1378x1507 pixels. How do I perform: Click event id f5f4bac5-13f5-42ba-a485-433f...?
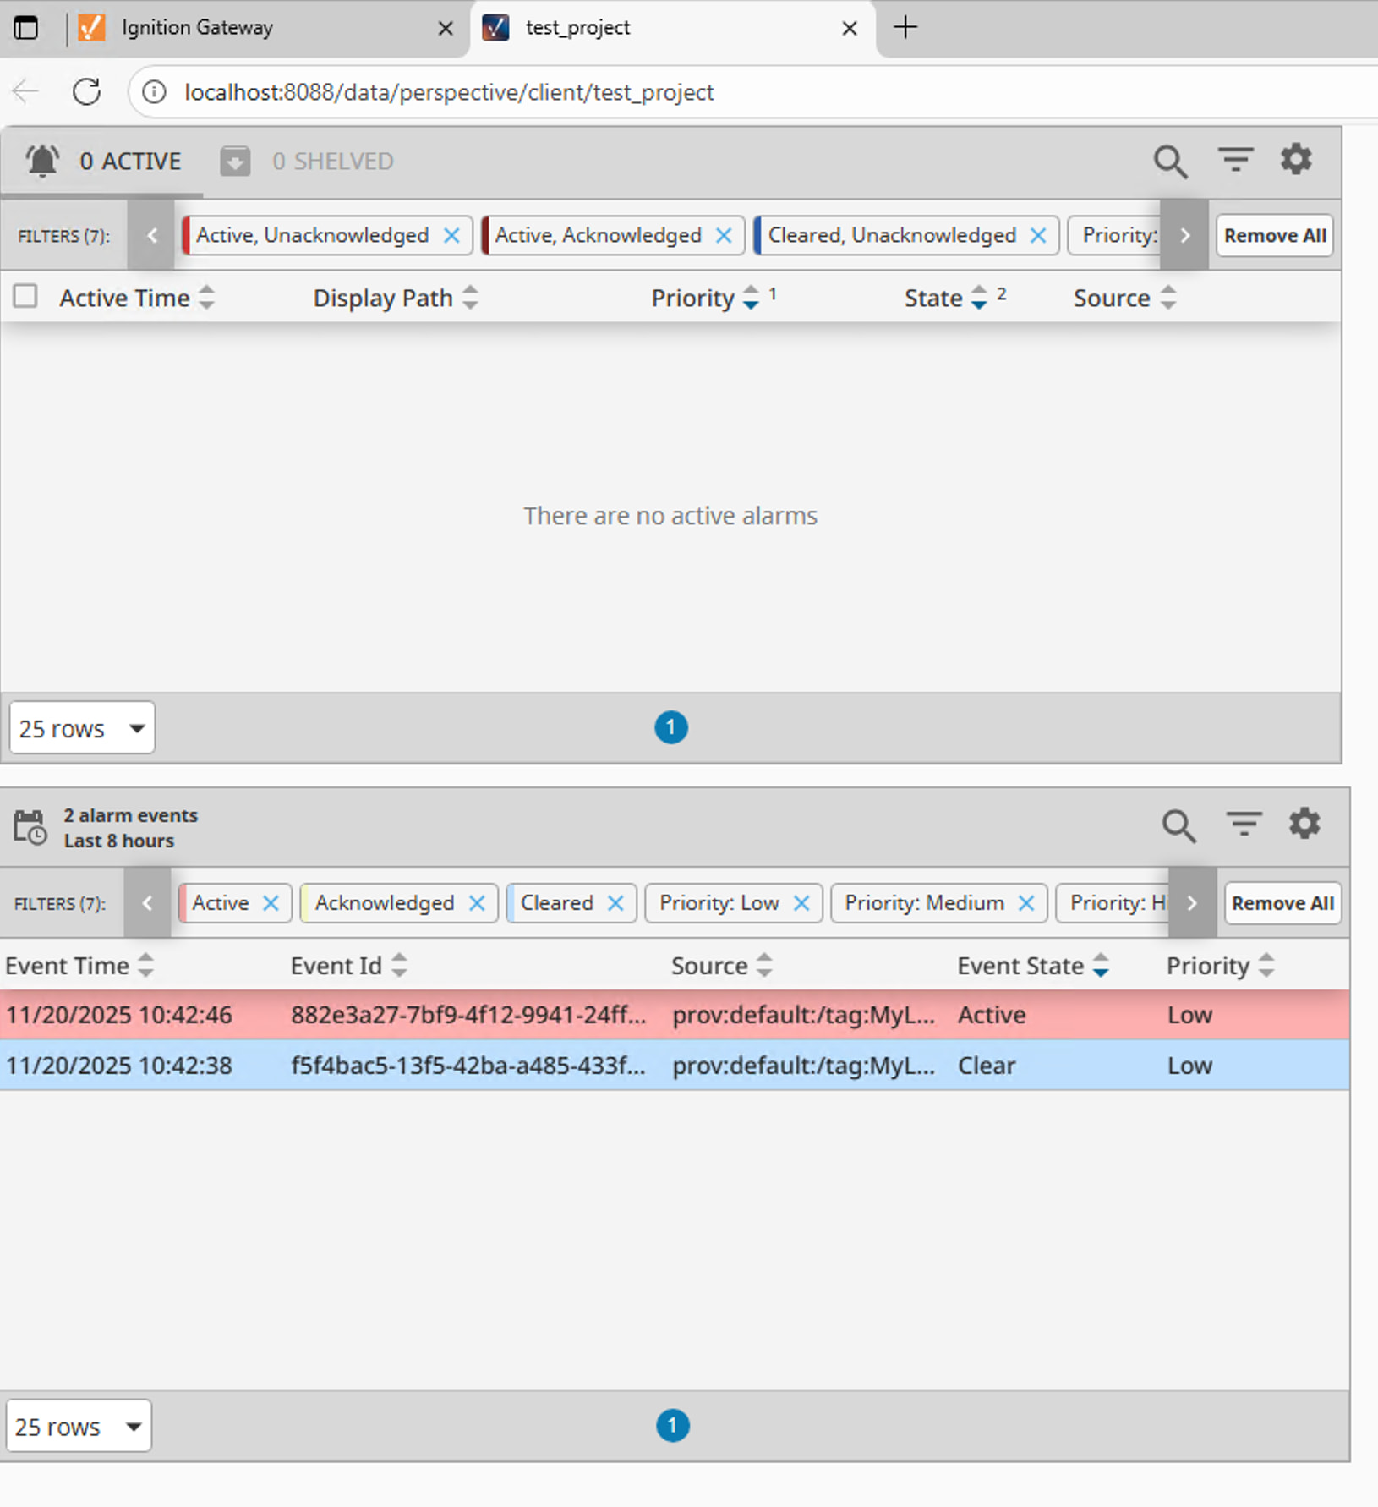468,1066
